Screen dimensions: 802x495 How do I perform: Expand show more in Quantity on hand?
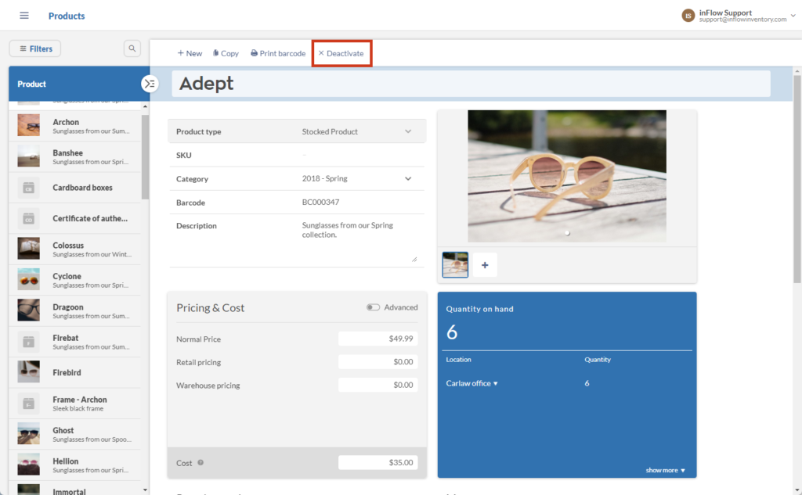(x=665, y=470)
